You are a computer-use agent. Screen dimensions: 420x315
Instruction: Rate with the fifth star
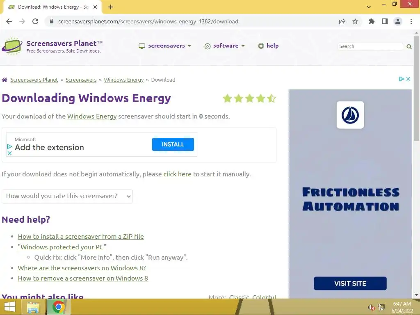[x=272, y=98]
